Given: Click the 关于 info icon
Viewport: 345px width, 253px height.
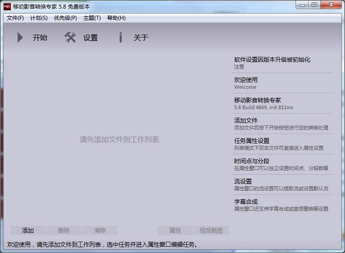Looking at the screenshot, I should [x=120, y=38].
